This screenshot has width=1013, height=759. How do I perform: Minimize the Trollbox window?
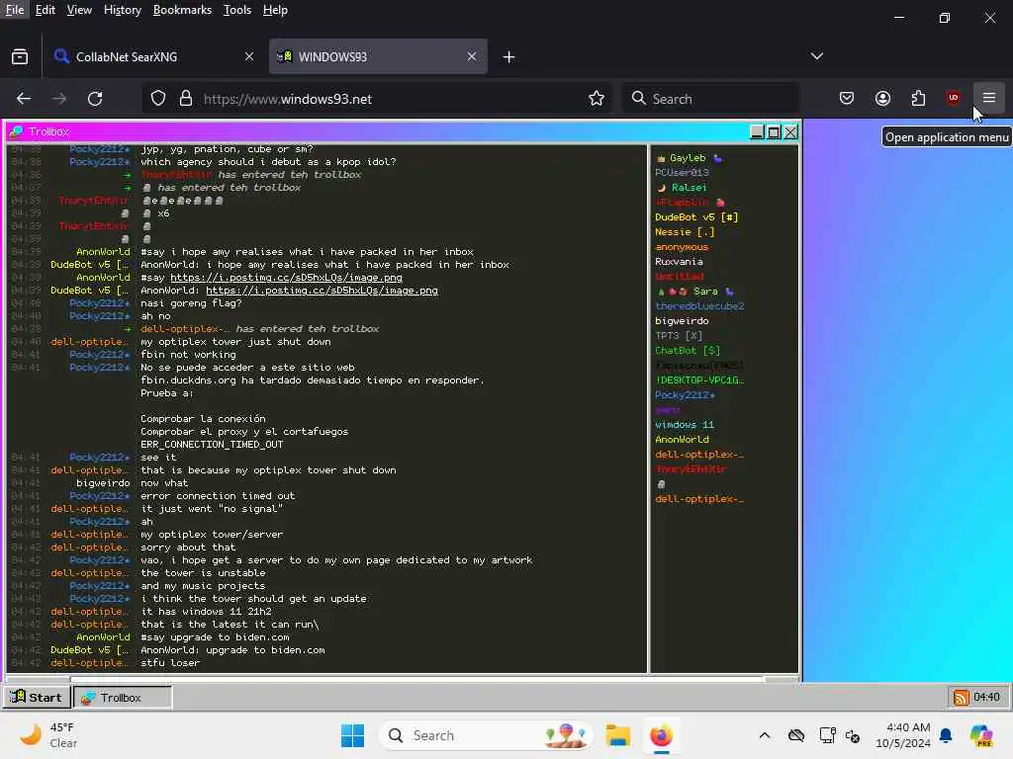[757, 131]
